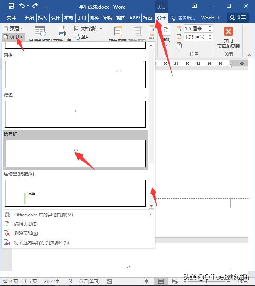Click the right indent ruler marker
The width and height of the screenshot is (255, 286).
point(230,66)
